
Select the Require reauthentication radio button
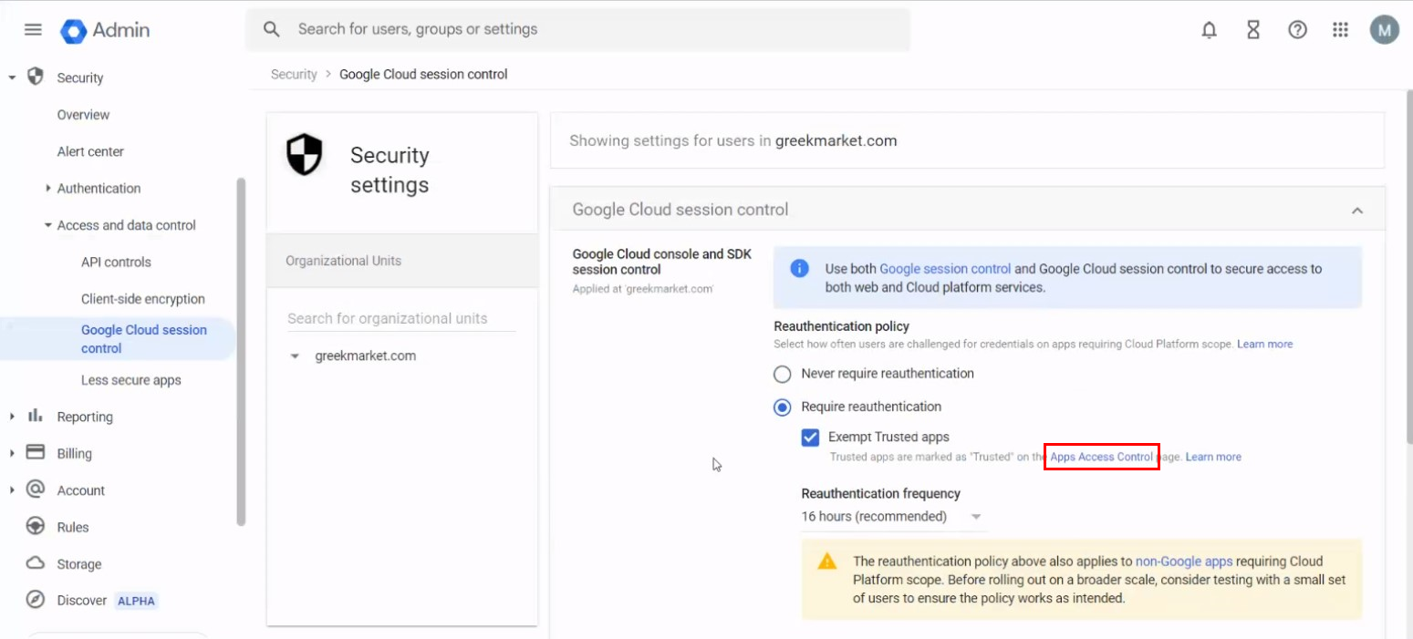coord(783,407)
